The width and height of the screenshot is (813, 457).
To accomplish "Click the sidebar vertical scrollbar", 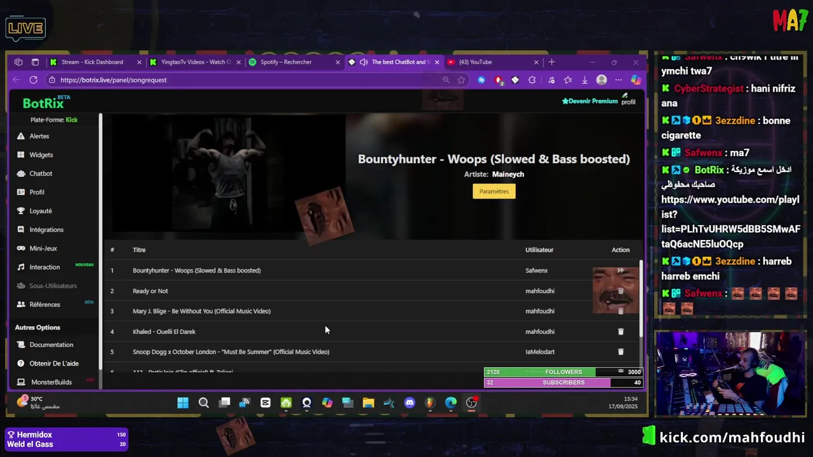I will point(100,241).
